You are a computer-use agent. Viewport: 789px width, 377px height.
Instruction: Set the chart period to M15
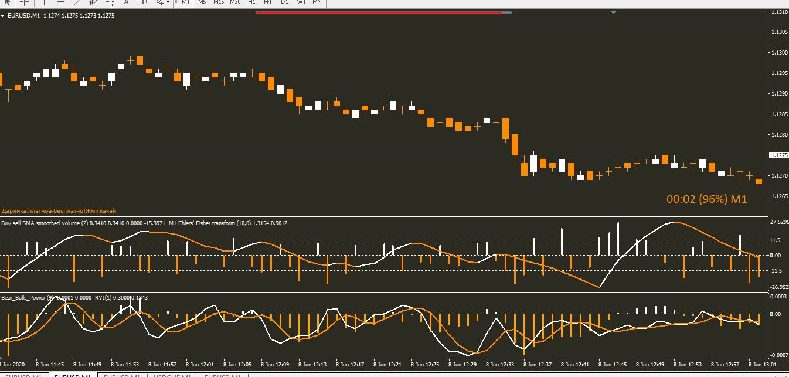(x=218, y=2)
